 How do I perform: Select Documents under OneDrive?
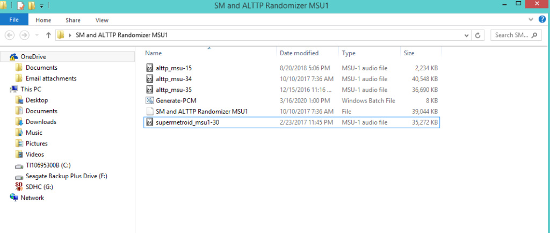(41, 68)
